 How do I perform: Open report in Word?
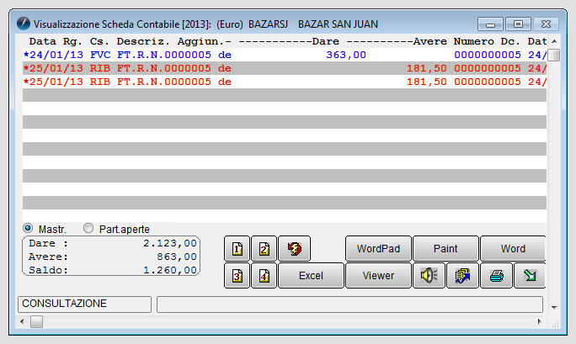[513, 249]
